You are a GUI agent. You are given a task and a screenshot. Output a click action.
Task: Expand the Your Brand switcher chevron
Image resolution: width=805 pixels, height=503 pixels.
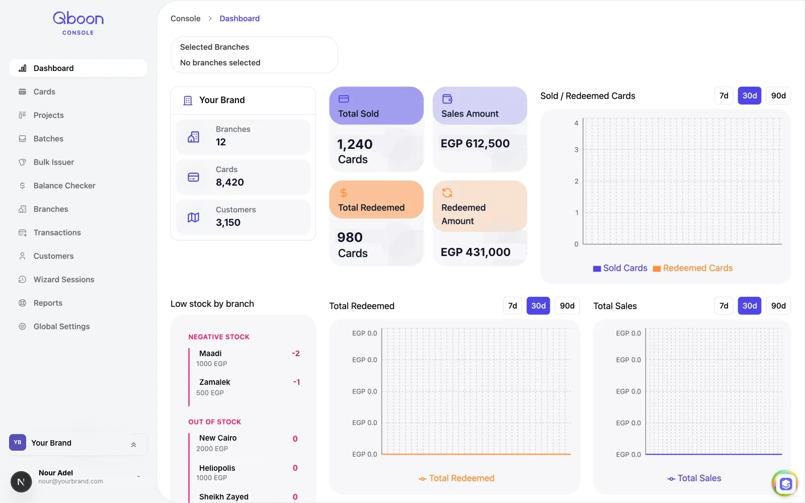coord(133,445)
